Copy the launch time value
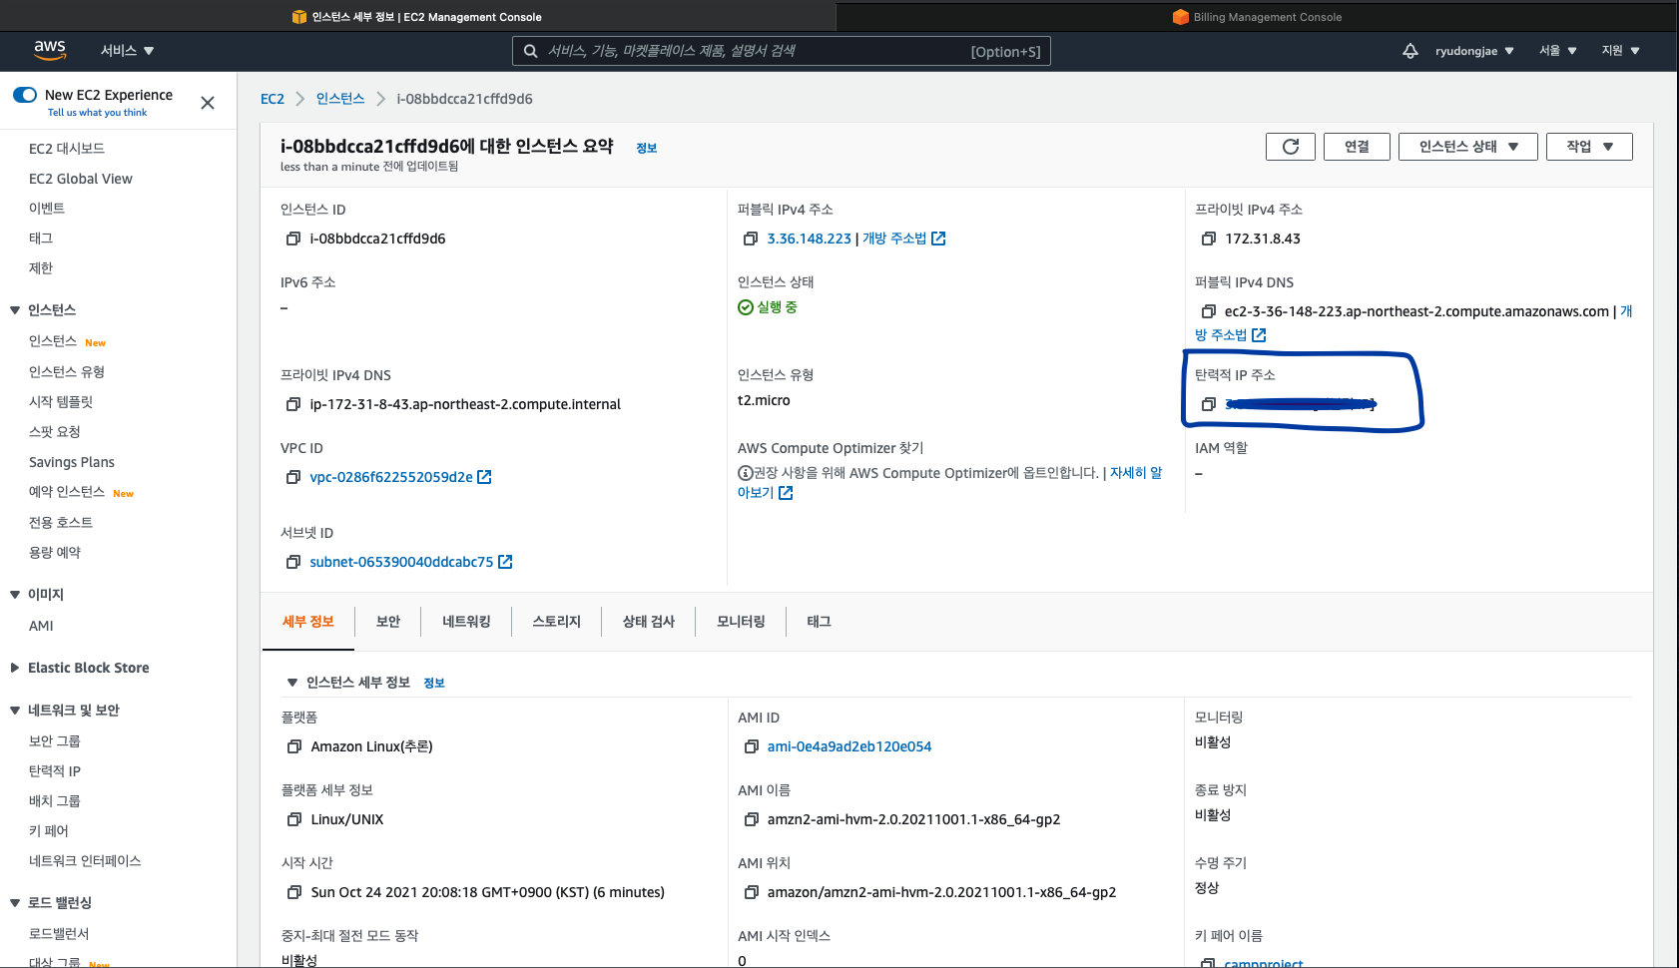 [x=294, y=892]
